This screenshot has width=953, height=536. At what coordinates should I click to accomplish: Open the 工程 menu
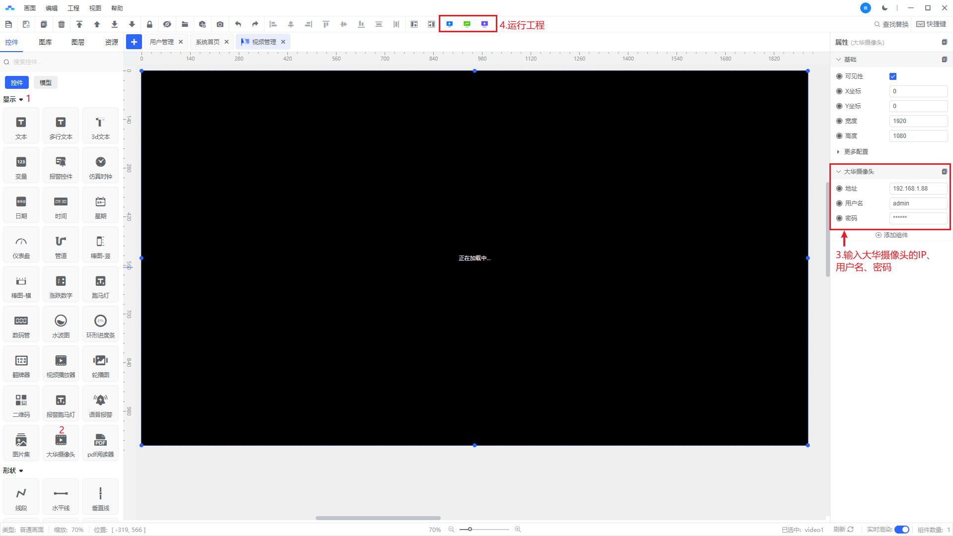click(x=73, y=8)
